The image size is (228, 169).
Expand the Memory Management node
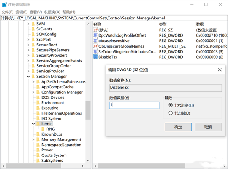tap(33, 140)
